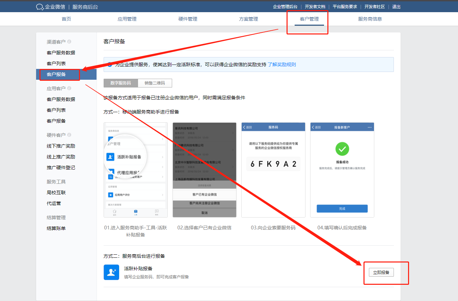
Task: Open 服务商信息 tab
Action: coord(370,19)
